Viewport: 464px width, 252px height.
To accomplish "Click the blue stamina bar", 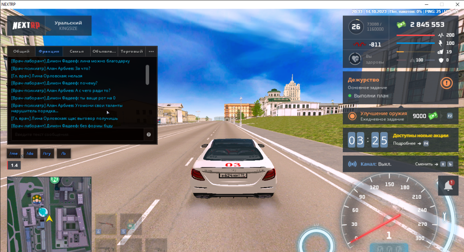I will pos(415,43).
